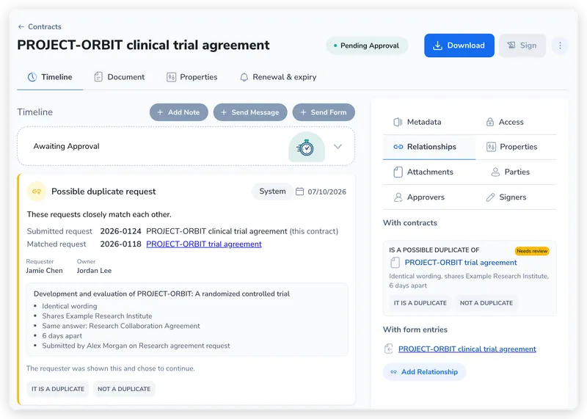The image size is (587, 419).
Task: Click the Send Form button
Action: 324,112
